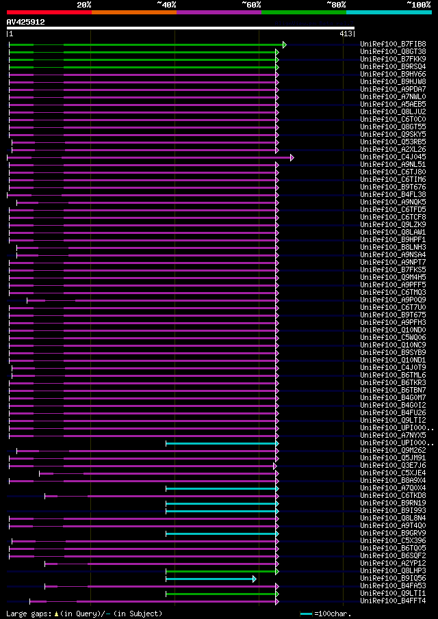The width and height of the screenshot is (438, 619).
Task: Click the cyan ~100% identity legend segment
Action: click(x=389, y=12)
